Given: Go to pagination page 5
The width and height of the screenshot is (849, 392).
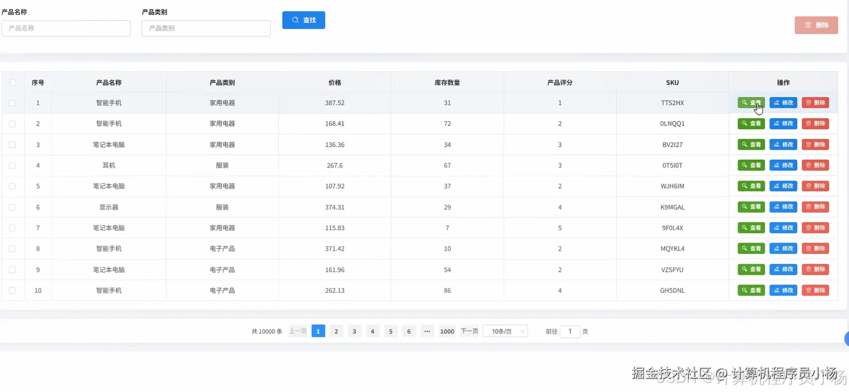Looking at the screenshot, I should pos(391,331).
